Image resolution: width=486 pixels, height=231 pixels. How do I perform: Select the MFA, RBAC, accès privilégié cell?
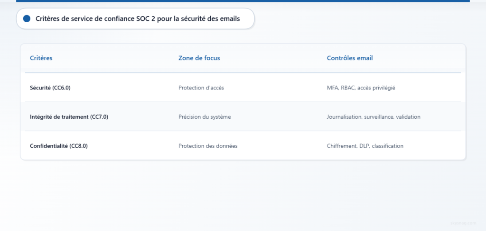pyautogui.click(x=361, y=88)
